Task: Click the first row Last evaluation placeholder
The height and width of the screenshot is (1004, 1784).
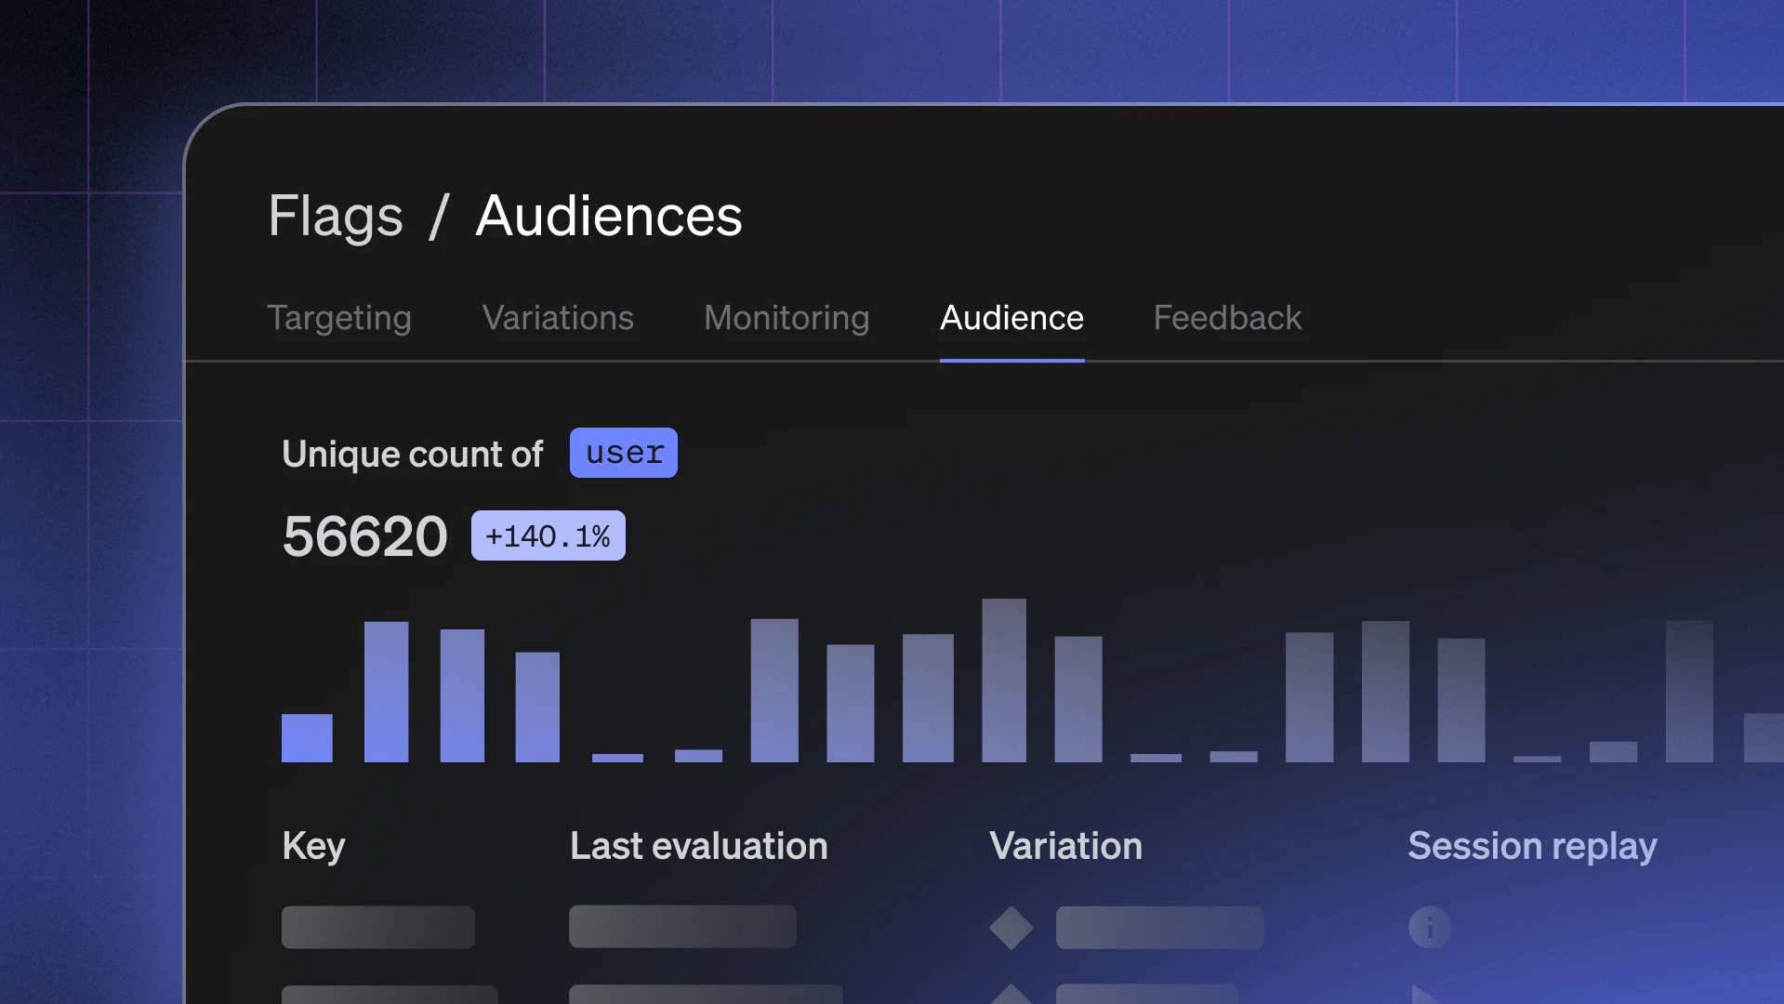Action: tap(682, 927)
